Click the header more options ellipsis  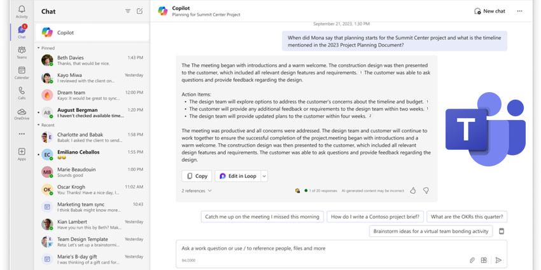519,11
